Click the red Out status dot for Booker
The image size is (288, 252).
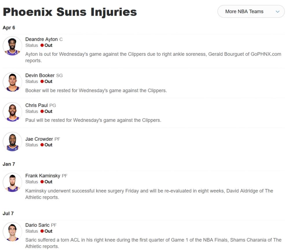42,81
